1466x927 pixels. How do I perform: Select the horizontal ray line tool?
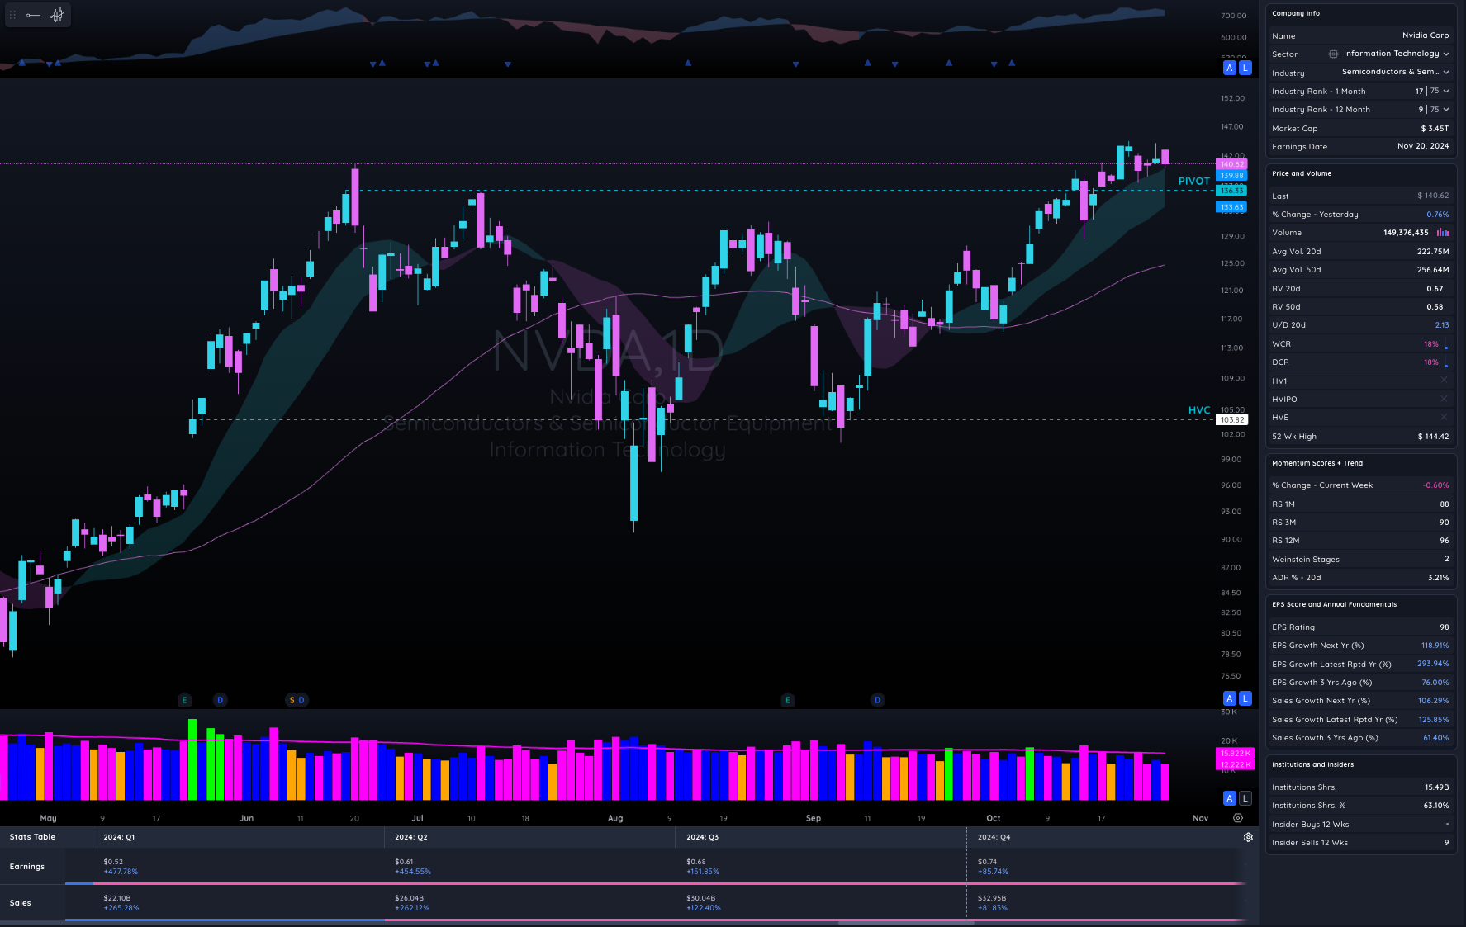(x=33, y=15)
